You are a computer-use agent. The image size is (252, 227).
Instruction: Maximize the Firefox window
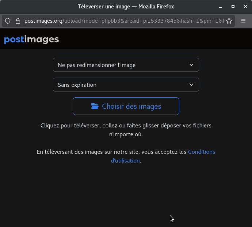tap(233, 7)
